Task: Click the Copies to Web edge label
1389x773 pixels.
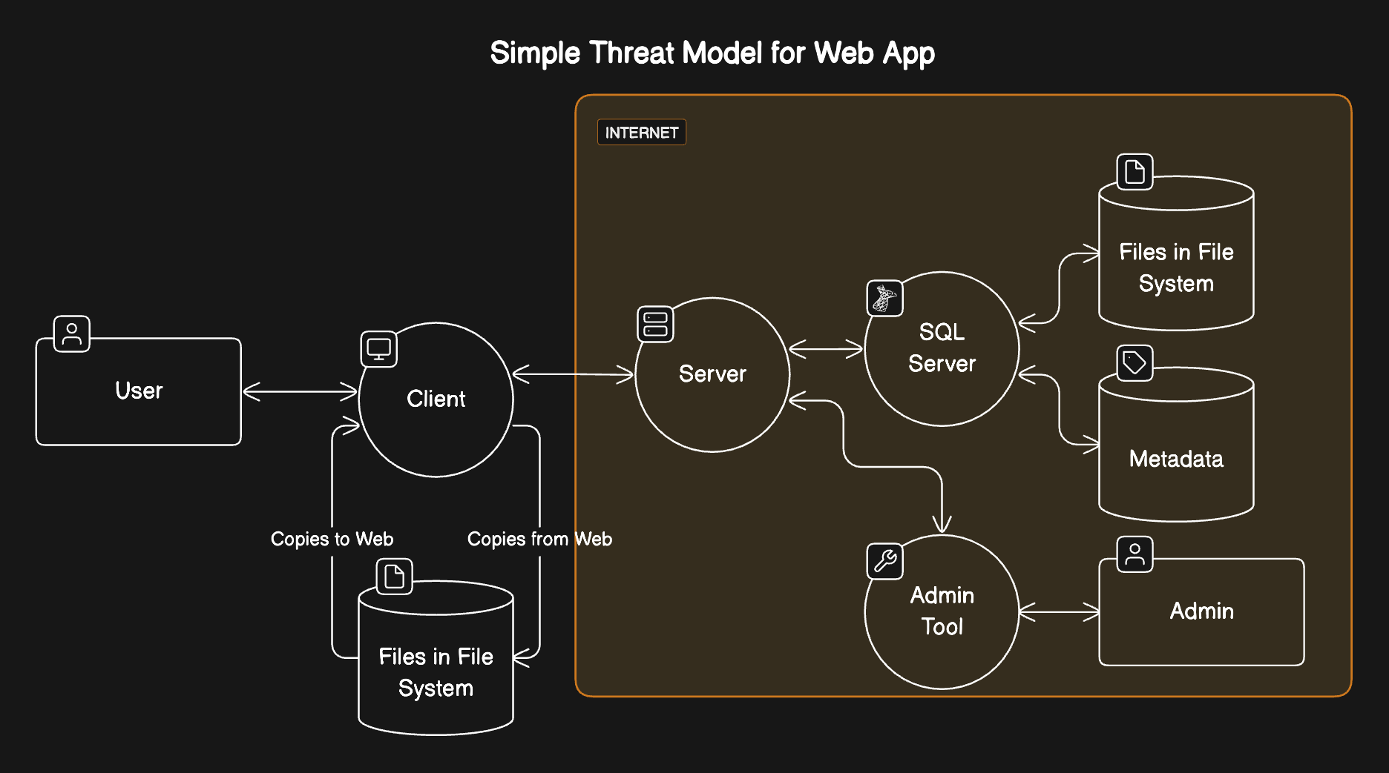Action: (x=332, y=539)
